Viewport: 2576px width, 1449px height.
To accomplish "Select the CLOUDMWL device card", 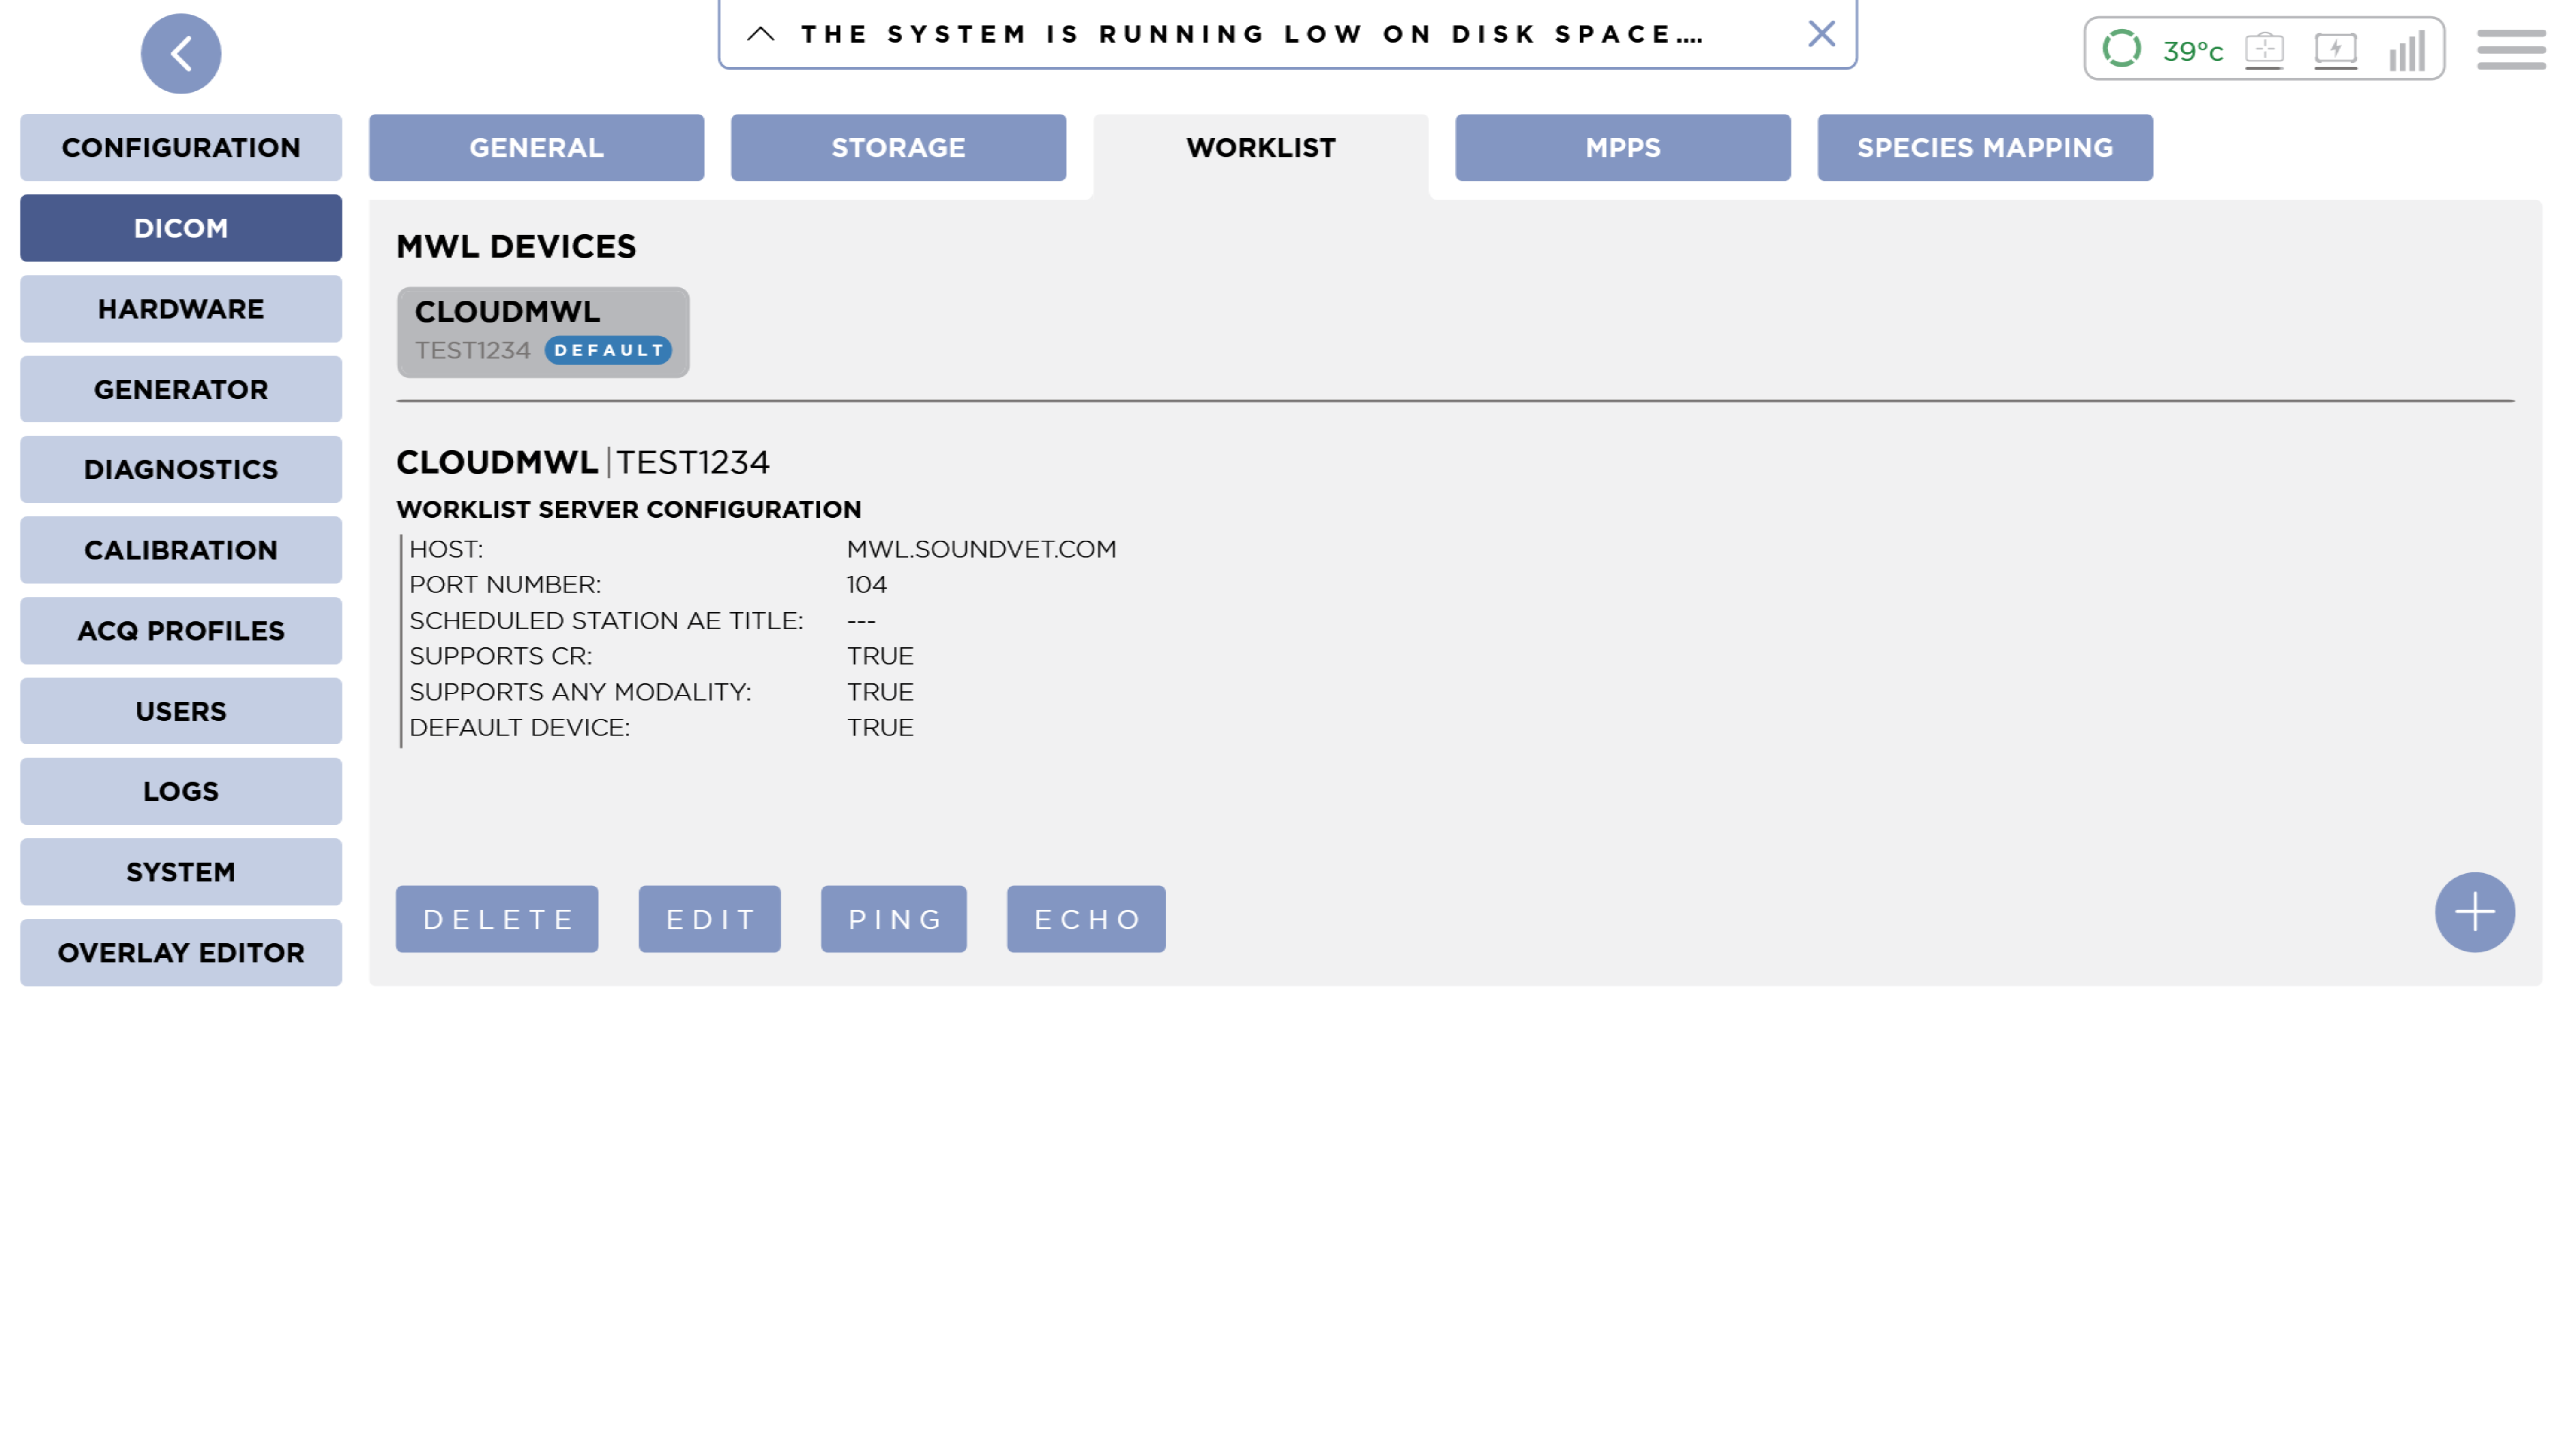I will [x=542, y=331].
